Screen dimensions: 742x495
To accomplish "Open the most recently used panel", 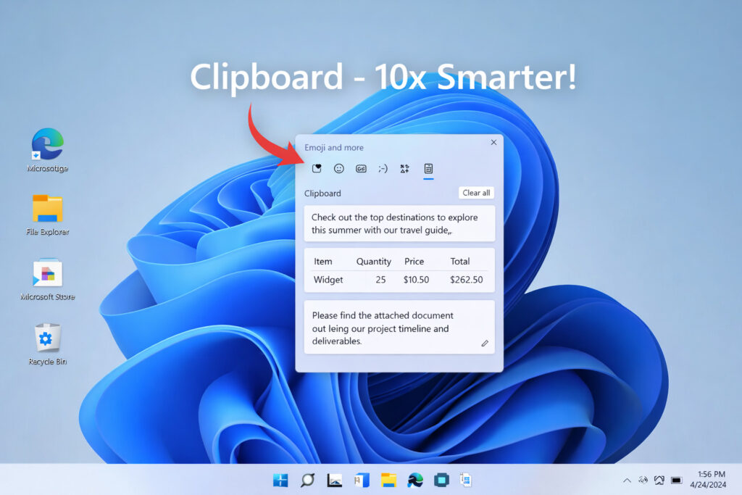I will 317,168.
